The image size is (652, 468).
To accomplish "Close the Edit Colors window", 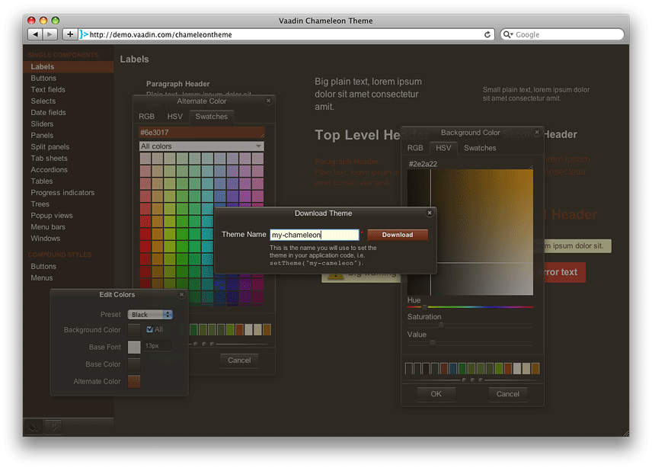I will (x=182, y=294).
